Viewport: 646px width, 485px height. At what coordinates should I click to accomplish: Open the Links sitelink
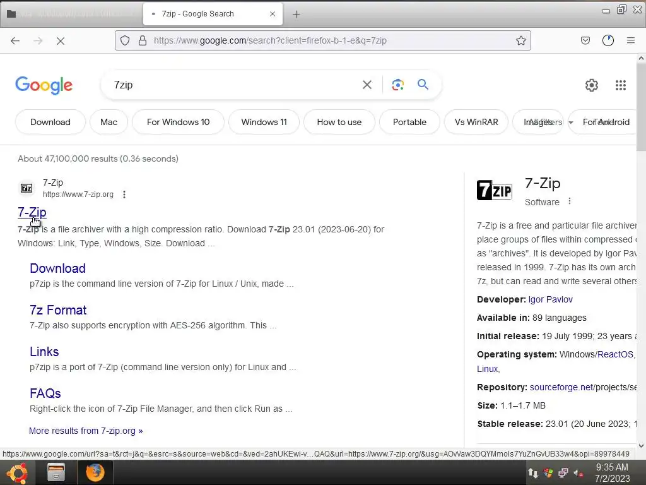coord(44,352)
